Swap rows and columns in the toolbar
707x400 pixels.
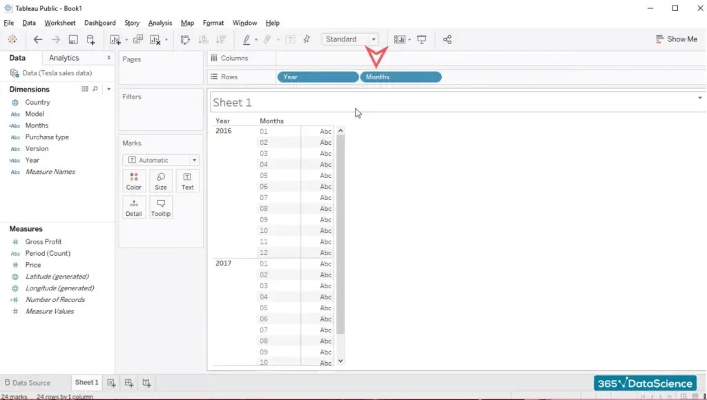184,39
